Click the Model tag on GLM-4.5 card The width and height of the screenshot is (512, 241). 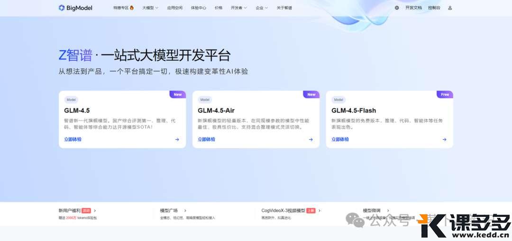click(71, 100)
